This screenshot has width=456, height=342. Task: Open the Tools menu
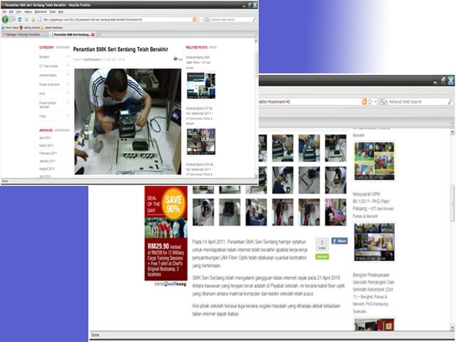(52, 12)
